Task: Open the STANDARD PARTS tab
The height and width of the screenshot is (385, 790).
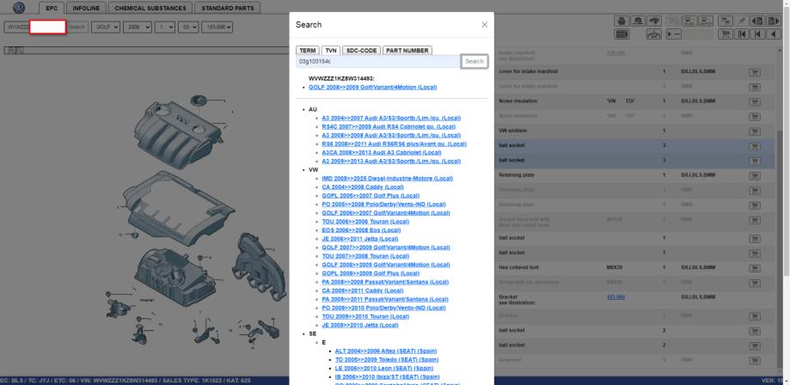Action: click(227, 8)
